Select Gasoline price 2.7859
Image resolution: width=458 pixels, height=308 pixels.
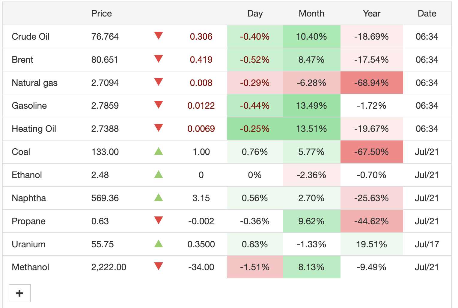pos(105,106)
